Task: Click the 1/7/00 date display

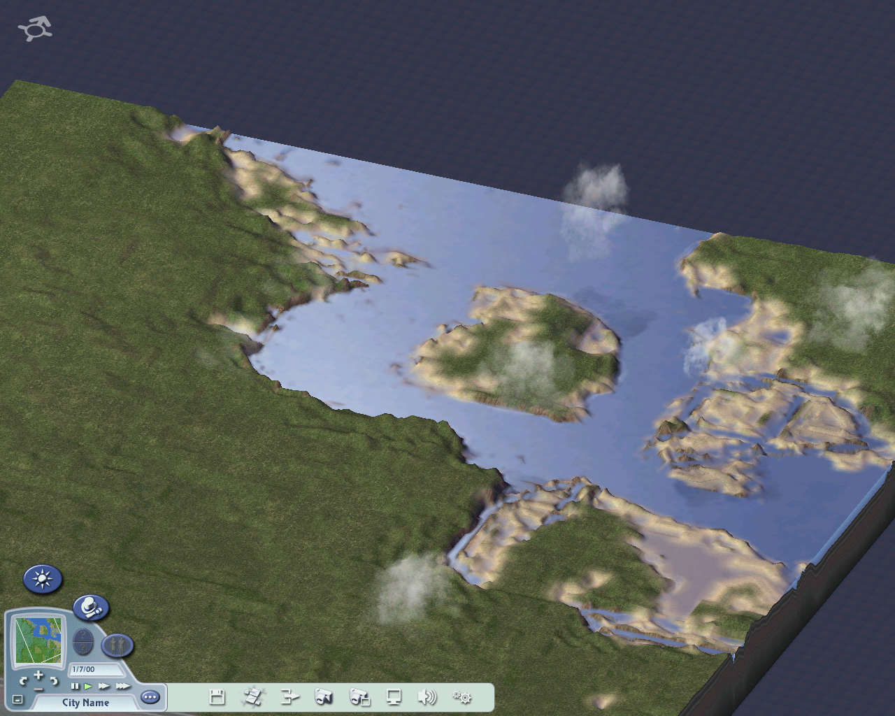Action: pos(96,670)
